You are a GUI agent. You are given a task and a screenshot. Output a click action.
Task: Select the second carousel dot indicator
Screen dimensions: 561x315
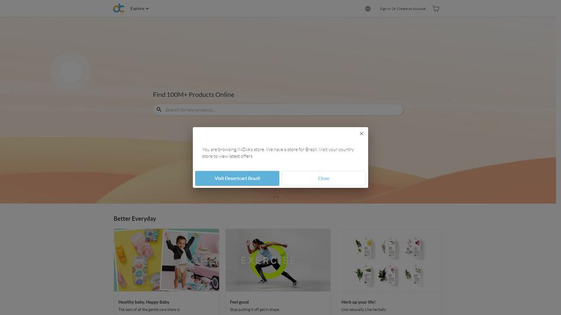[277, 197]
